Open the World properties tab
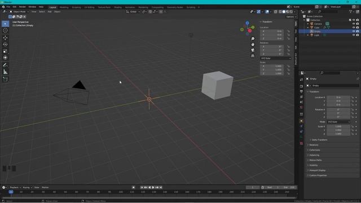This screenshot has height=203, width=361. (x=301, y=107)
